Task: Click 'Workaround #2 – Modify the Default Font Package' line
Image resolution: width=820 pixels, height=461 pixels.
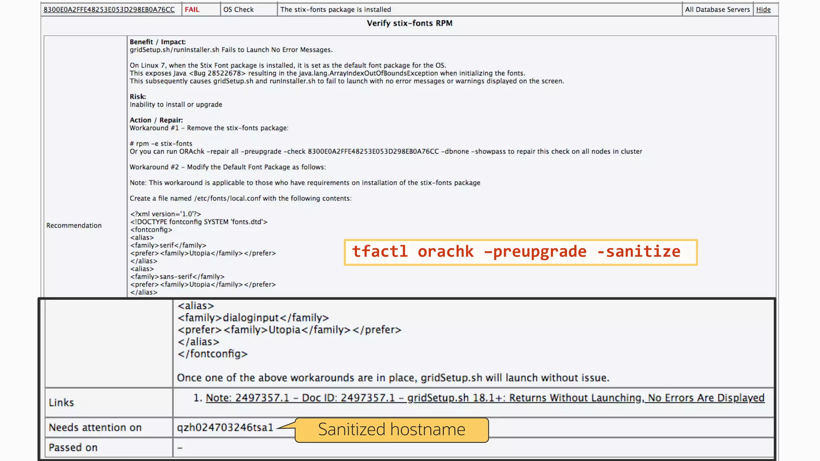Action: pyautogui.click(x=228, y=167)
